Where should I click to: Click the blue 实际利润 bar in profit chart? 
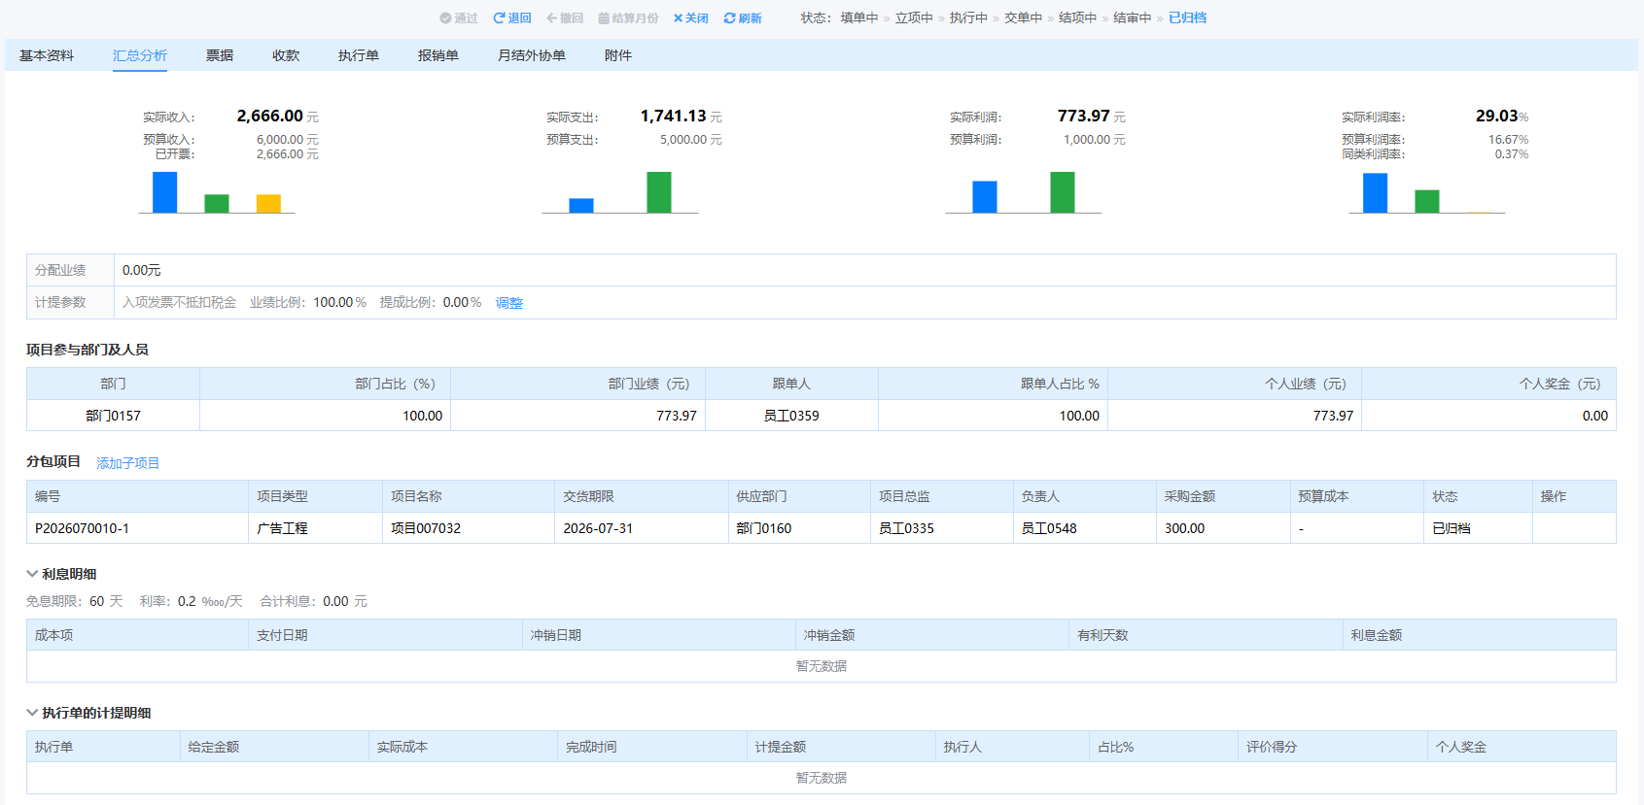pos(985,196)
